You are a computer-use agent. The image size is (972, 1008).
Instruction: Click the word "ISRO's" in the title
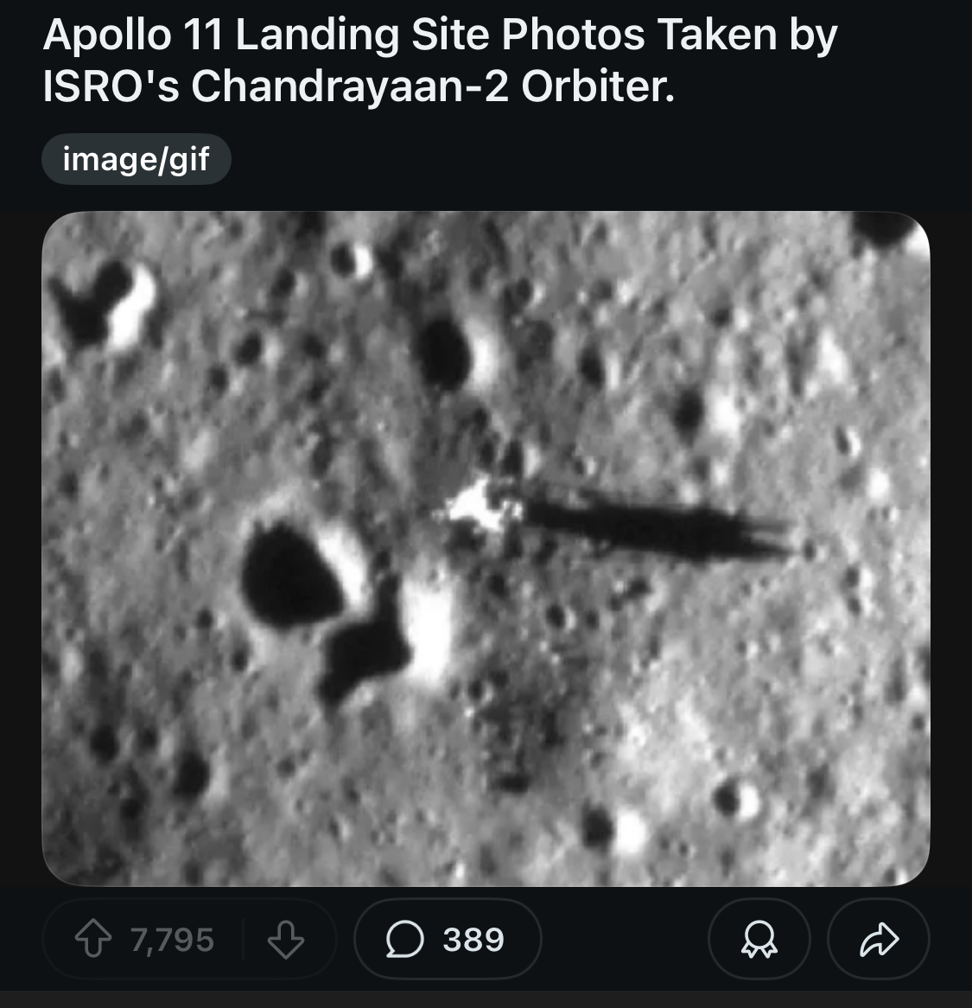111,86
